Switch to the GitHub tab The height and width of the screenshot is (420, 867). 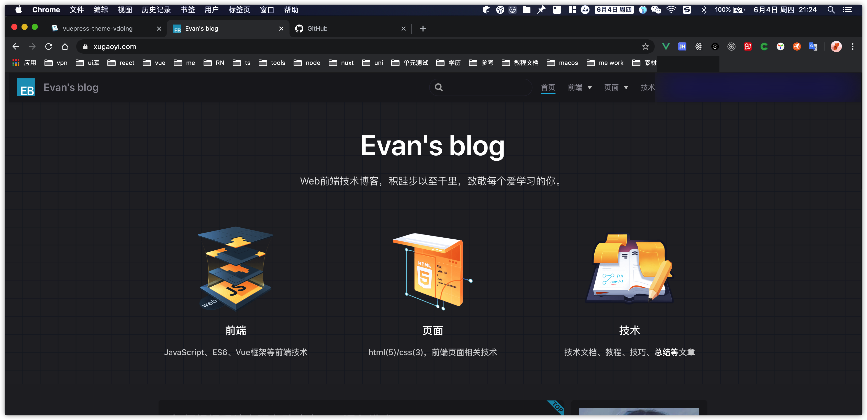[x=317, y=29]
